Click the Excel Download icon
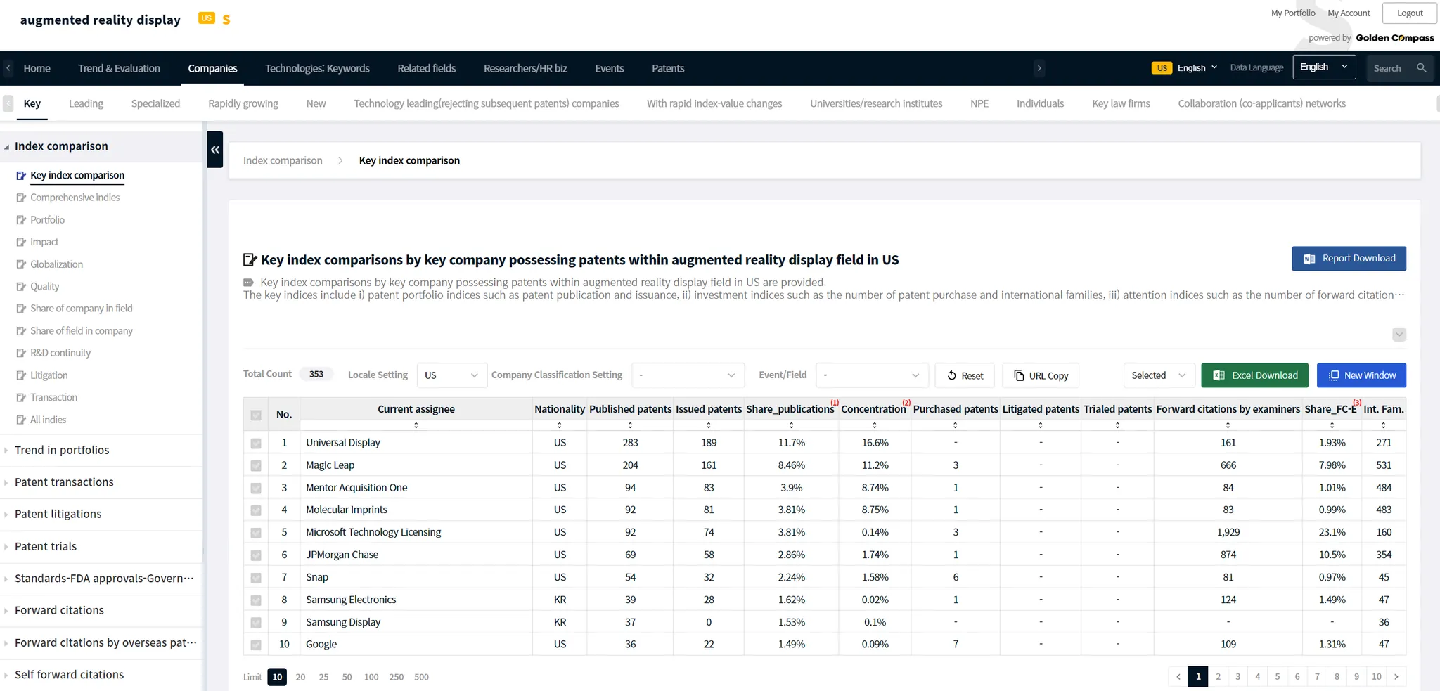 coord(1219,375)
